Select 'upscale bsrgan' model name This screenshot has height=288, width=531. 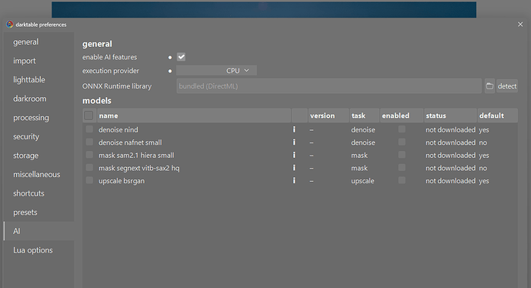[122, 181]
